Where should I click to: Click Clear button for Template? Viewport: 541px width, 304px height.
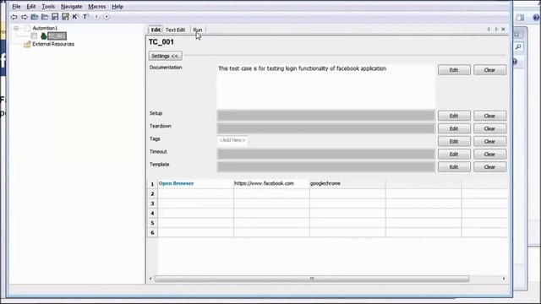pos(490,167)
